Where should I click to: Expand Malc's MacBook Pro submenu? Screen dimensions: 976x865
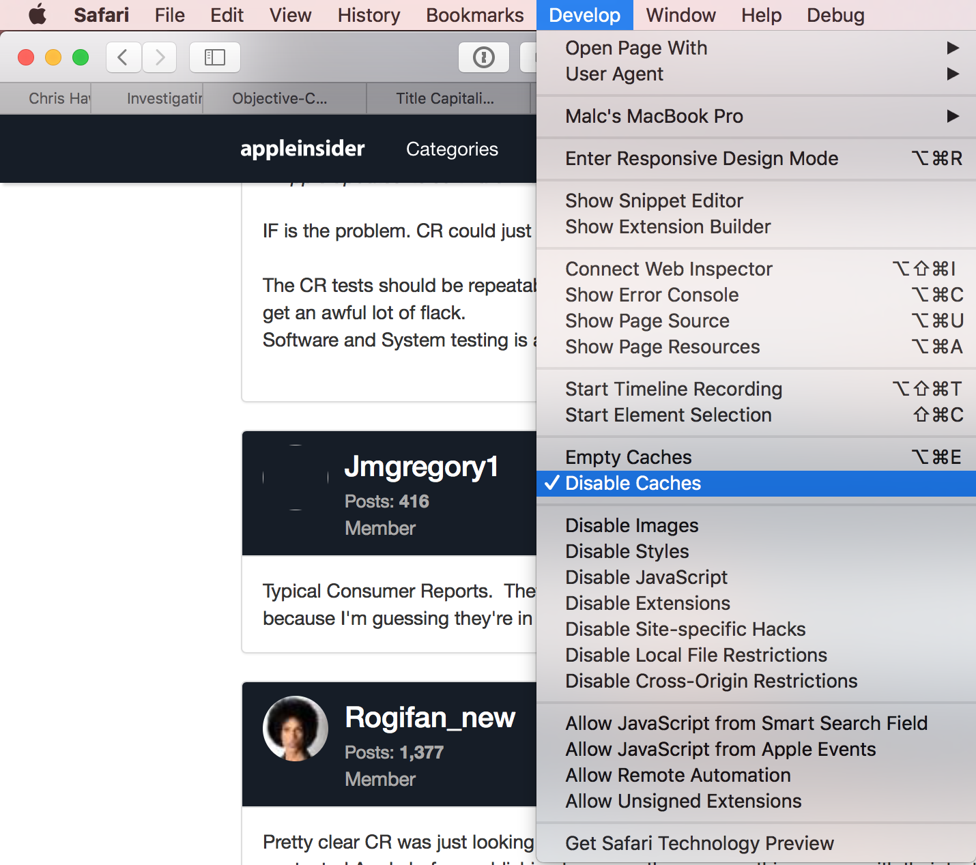(654, 116)
